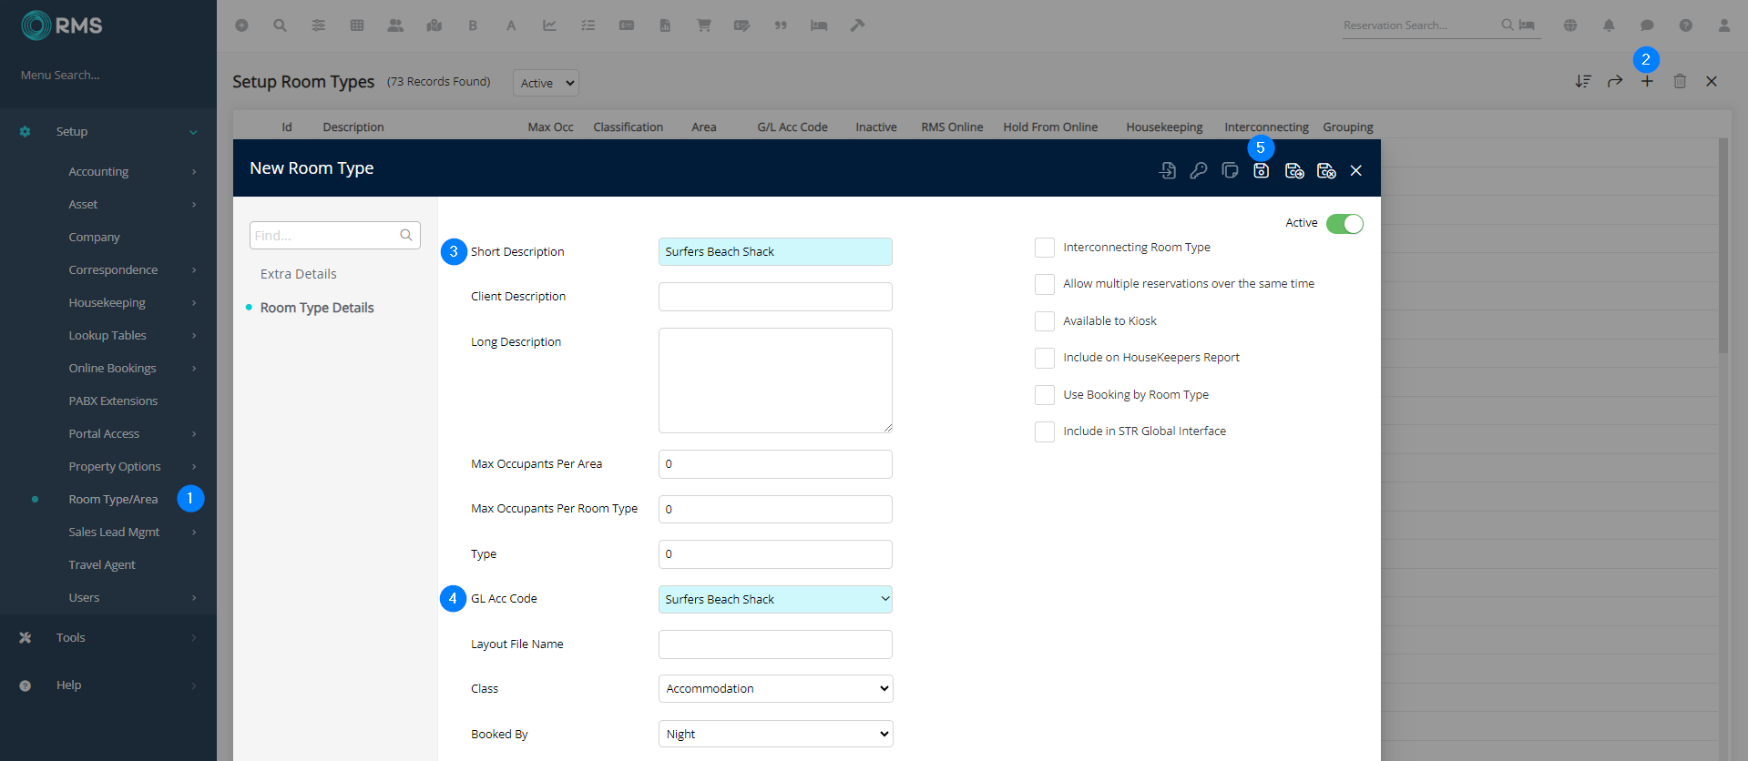Click the Long Description text area

point(775,380)
